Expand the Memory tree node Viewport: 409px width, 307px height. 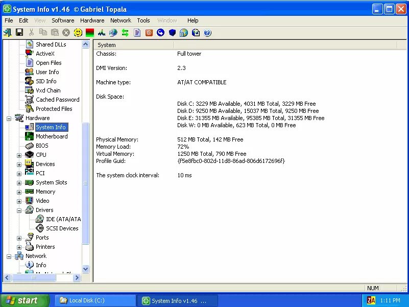pyautogui.click(x=19, y=192)
